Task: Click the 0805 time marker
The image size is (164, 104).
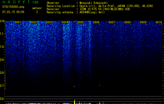Action: coord(81,22)
